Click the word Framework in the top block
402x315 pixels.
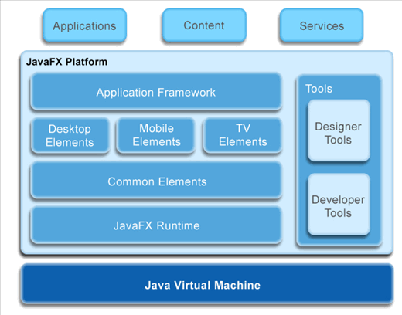point(186,93)
